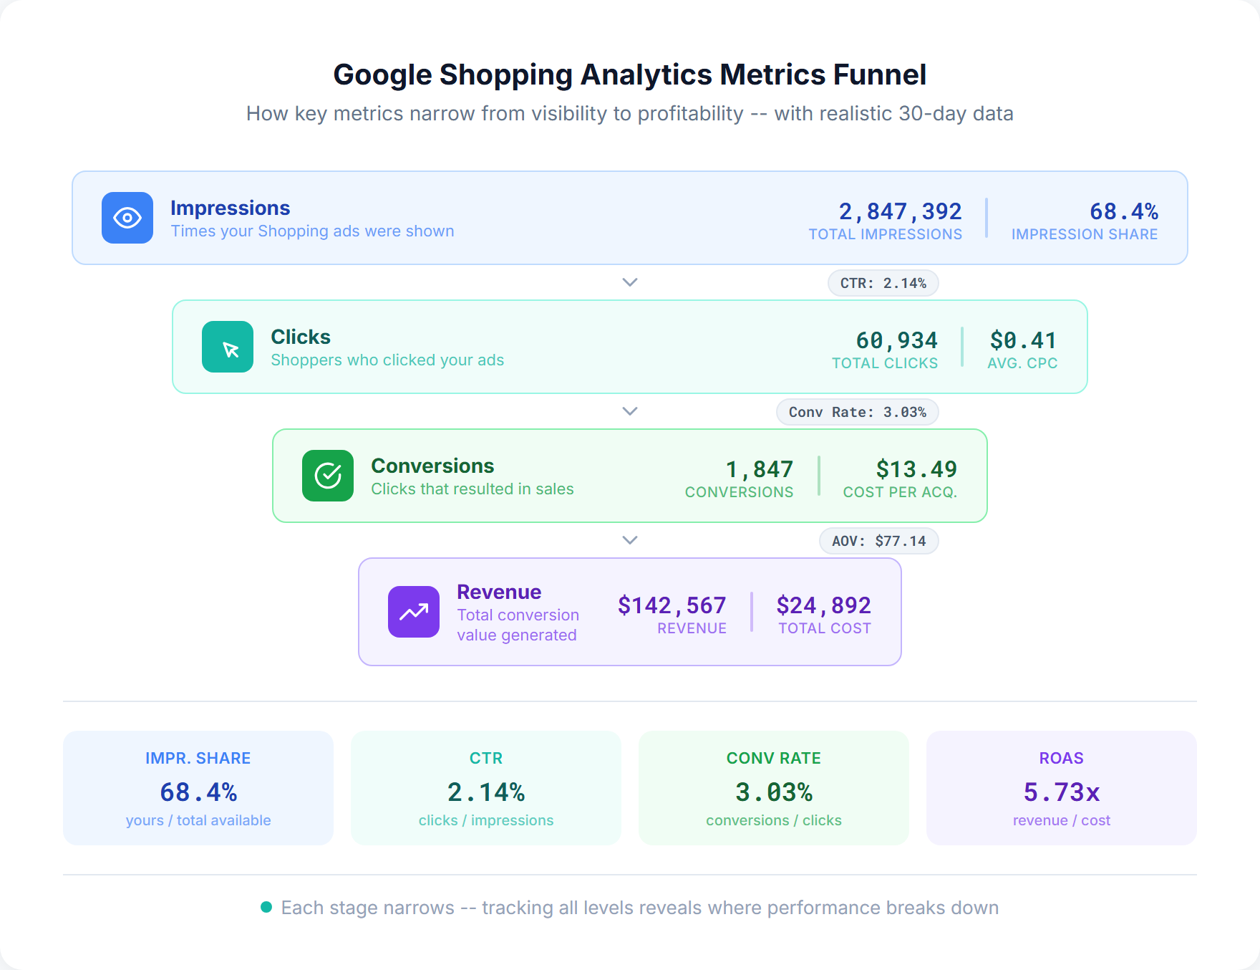Image resolution: width=1260 pixels, height=970 pixels.
Task: Click the CTR: 2.14% pill badge
Action: [883, 282]
